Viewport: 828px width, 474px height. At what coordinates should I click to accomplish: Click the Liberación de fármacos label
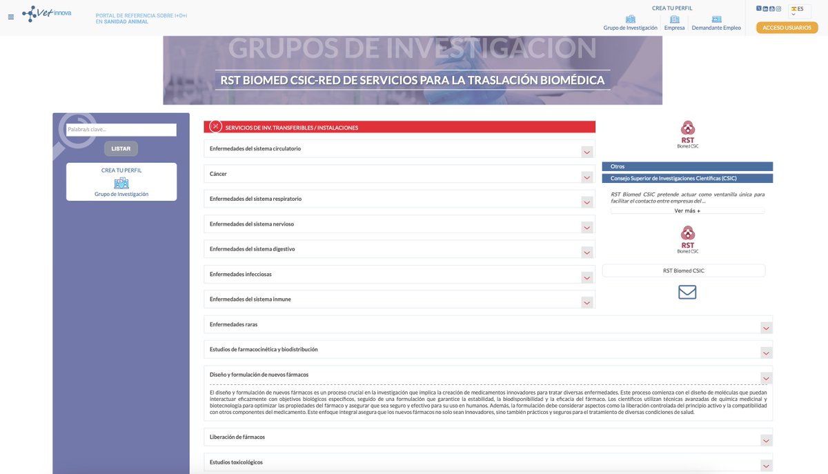click(237, 437)
